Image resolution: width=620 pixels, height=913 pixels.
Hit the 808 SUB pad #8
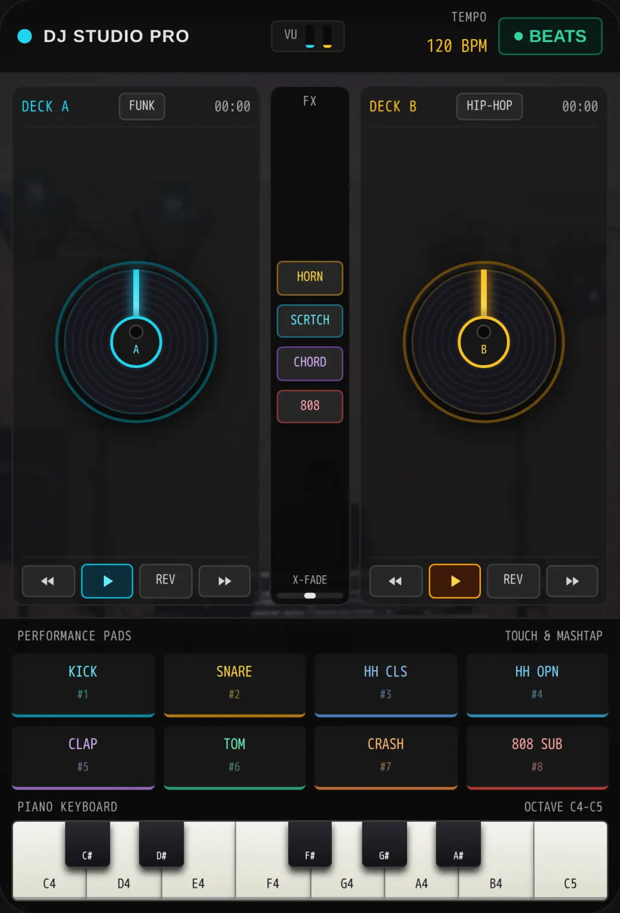tap(537, 757)
